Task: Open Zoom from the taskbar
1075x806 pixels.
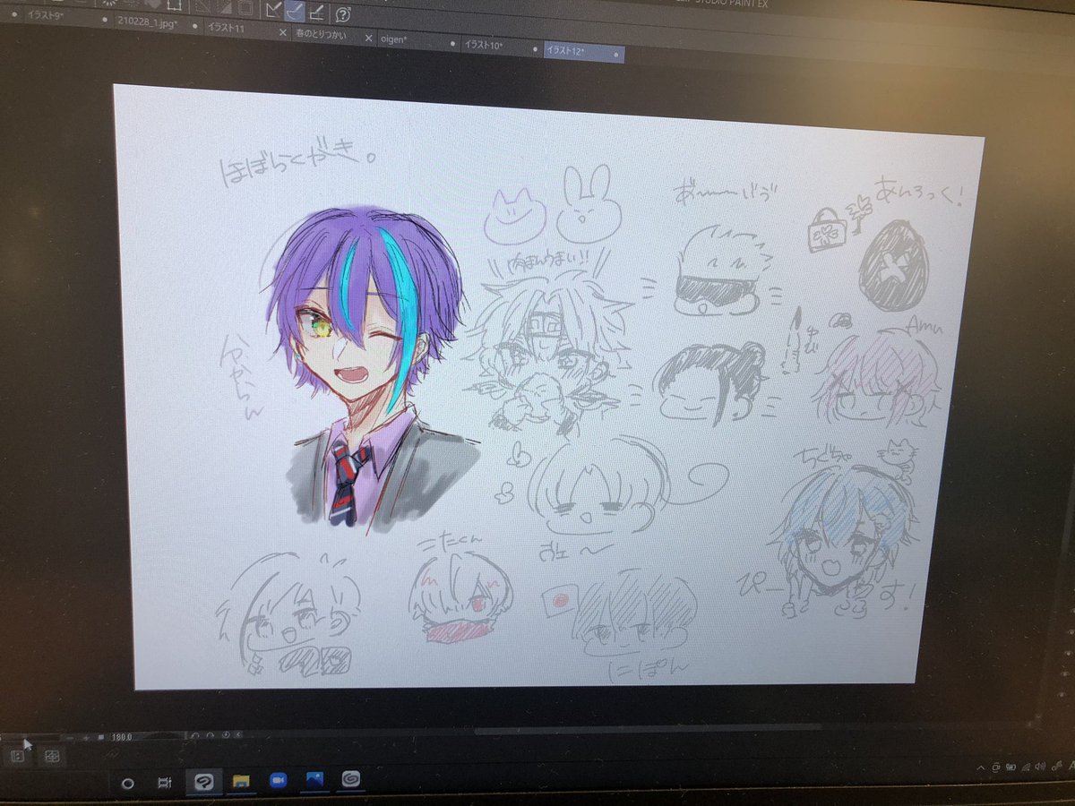Action: coord(279,780)
